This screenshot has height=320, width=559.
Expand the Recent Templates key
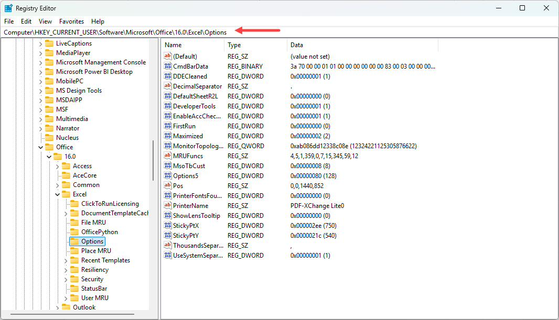pos(66,260)
